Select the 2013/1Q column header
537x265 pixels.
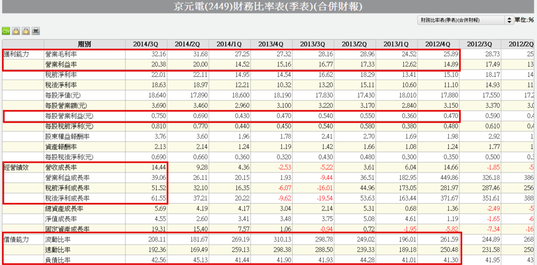pyautogui.click(x=396, y=44)
